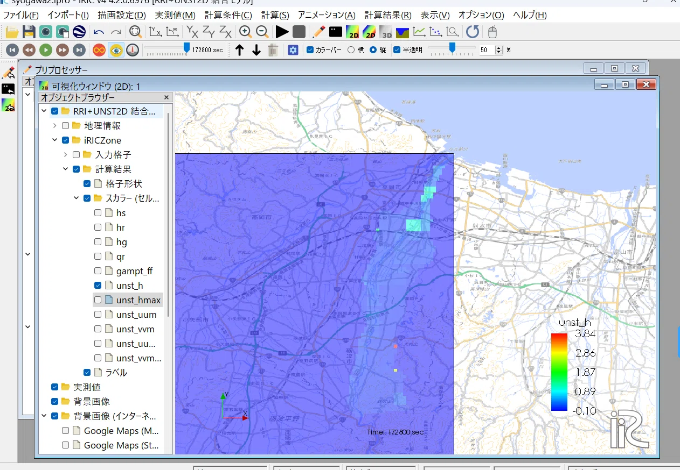Click the zoom in magnifier icon
This screenshot has height=470, width=680.
(245, 32)
